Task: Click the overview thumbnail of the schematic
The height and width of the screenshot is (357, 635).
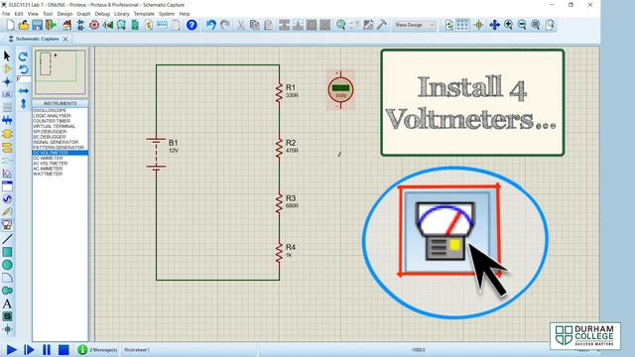Action: click(60, 72)
